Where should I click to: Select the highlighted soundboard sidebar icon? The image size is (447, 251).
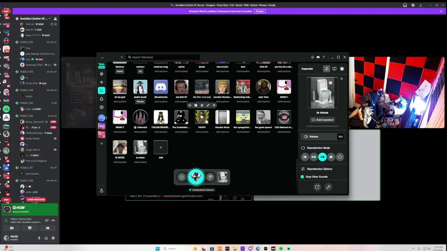pos(101,91)
